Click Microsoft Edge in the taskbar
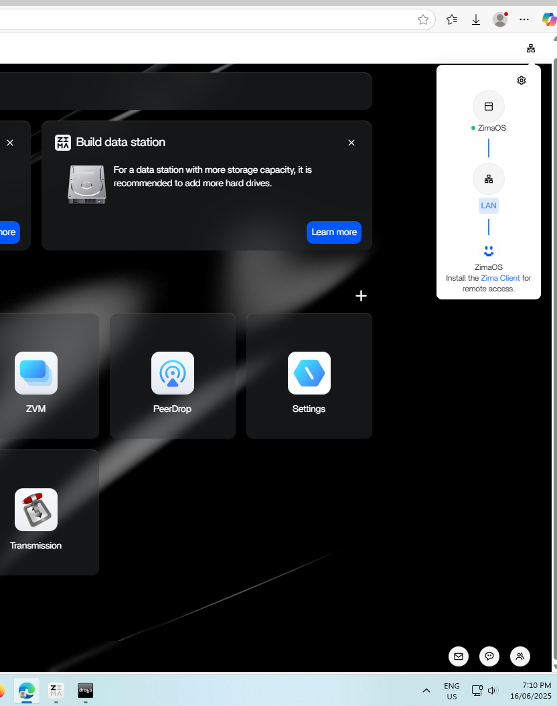The width and height of the screenshot is (557, 706). point(27,690)
